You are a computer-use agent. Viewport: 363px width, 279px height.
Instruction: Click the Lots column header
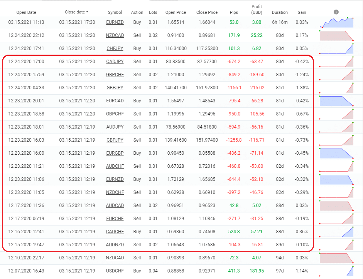coord(153,12)
